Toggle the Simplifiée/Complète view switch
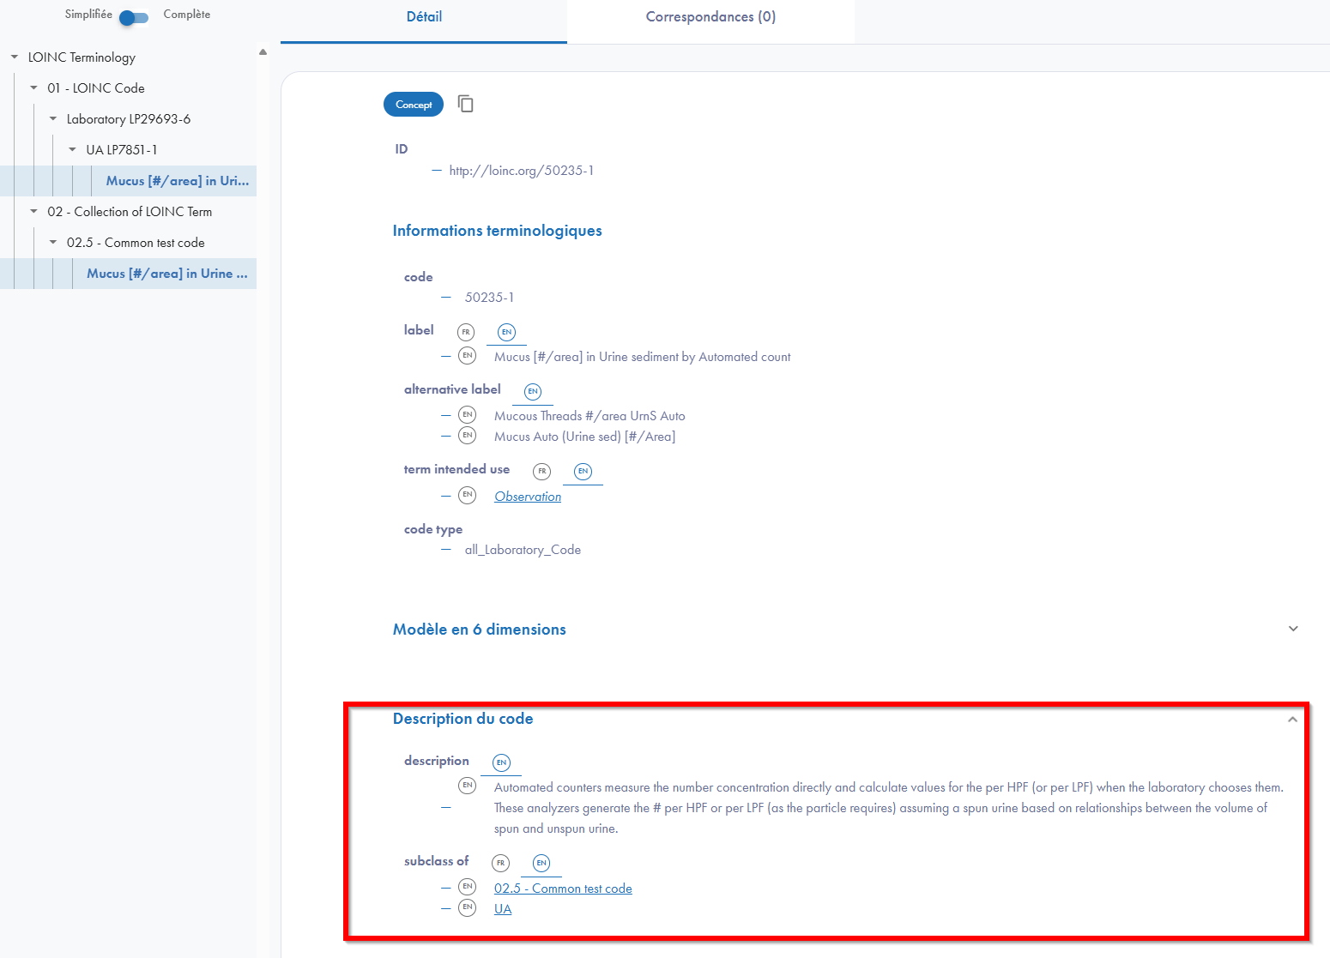Screen dimensions: 1330x958 134,17
